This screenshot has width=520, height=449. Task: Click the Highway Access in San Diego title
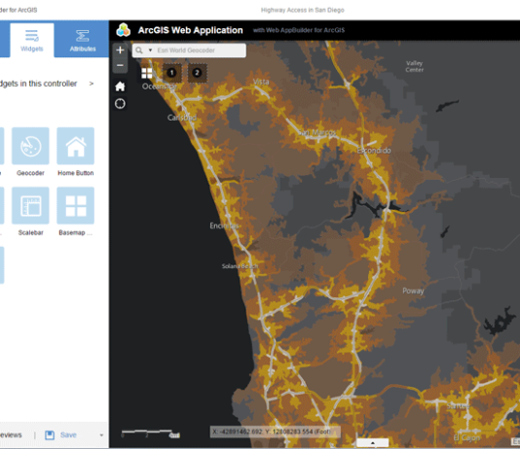click(303, 10)
